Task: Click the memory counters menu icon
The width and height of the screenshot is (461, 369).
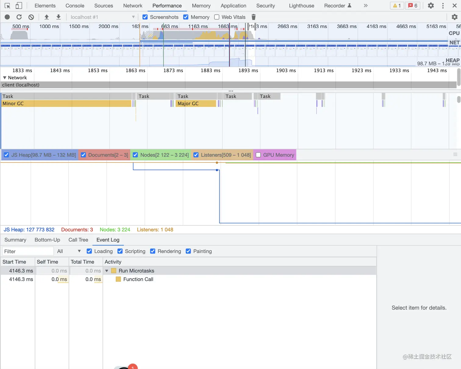Action: 455,155
